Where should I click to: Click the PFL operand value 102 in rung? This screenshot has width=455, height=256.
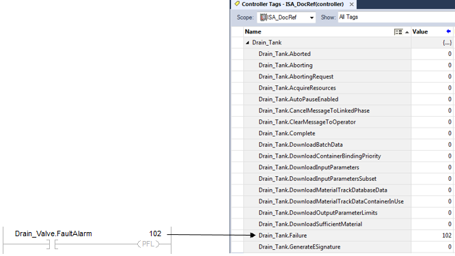[x=155, y=233]
